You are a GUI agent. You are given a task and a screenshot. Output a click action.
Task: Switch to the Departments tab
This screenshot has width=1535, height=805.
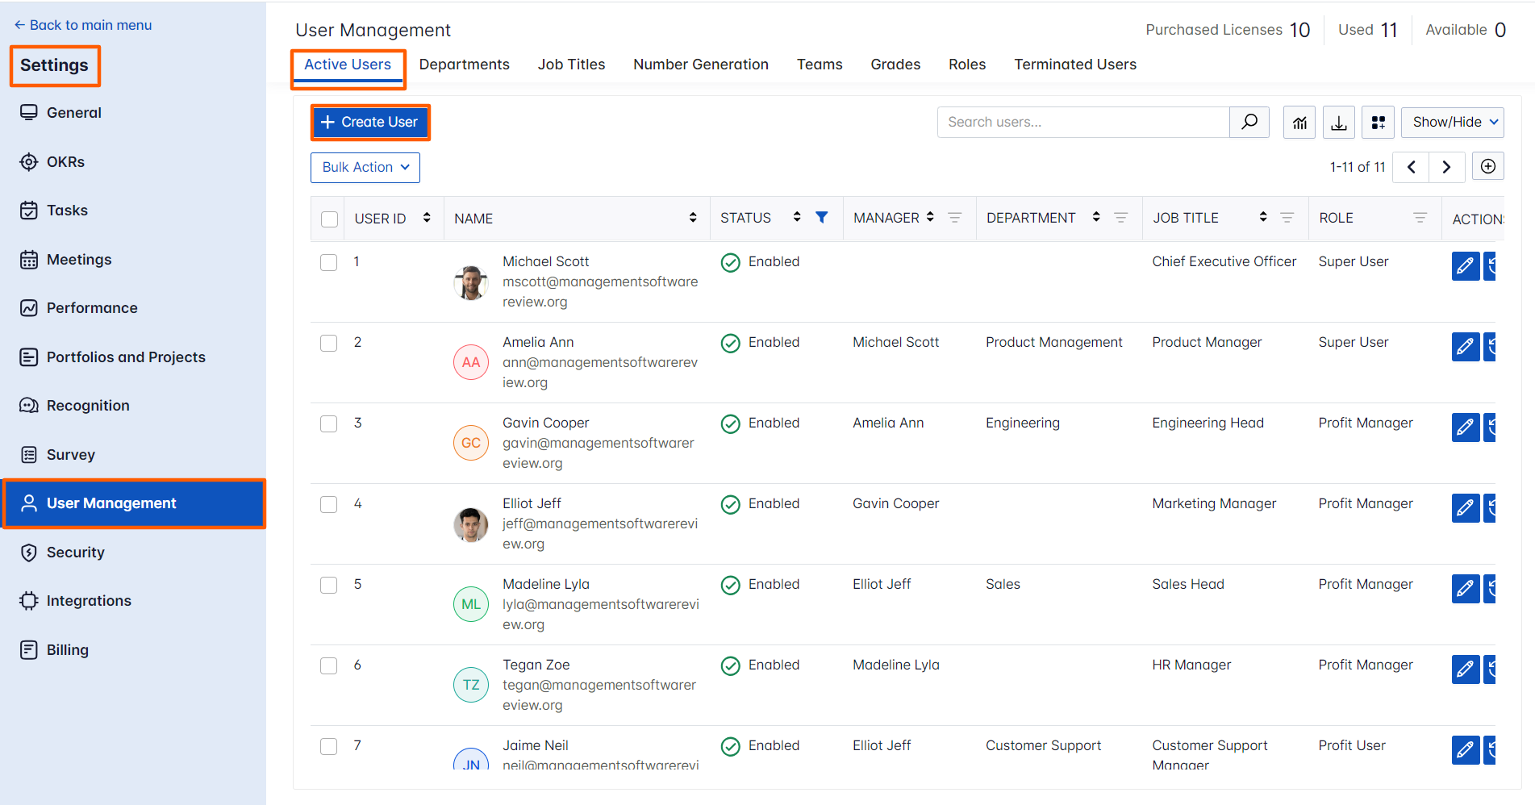[x=464, y=65]
